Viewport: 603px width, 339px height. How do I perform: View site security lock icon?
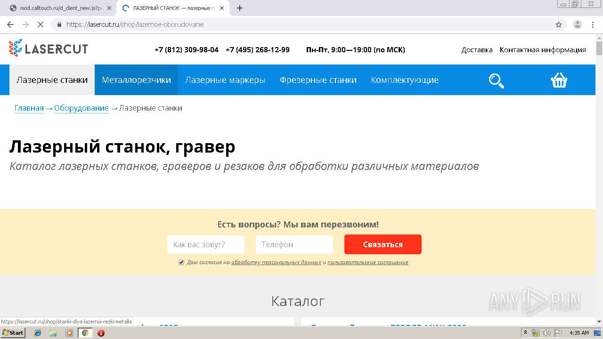[x=59, y=24]
